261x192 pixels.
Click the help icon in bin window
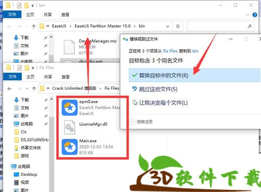point(254,15)
